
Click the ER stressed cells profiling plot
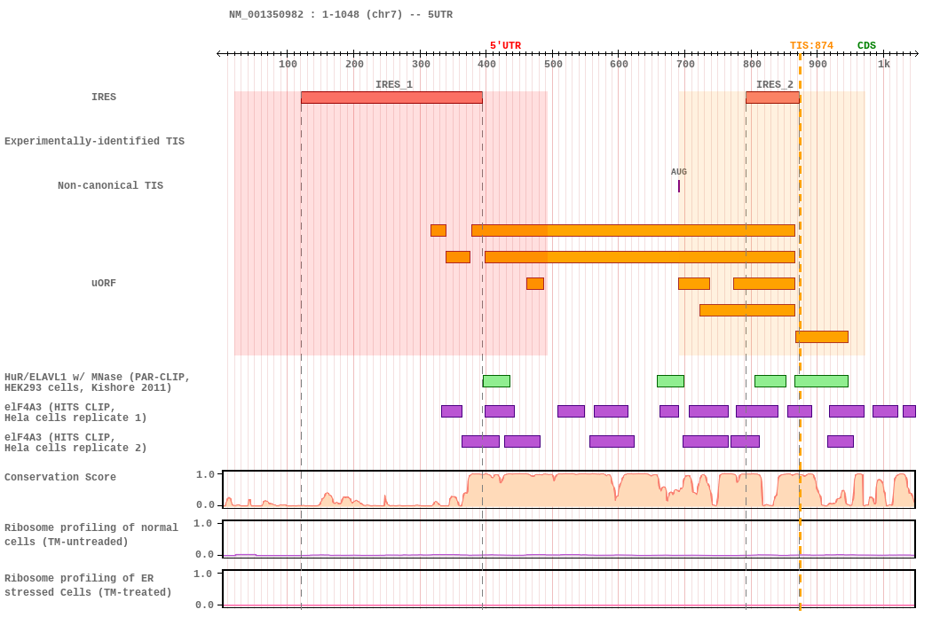point(569,589)
